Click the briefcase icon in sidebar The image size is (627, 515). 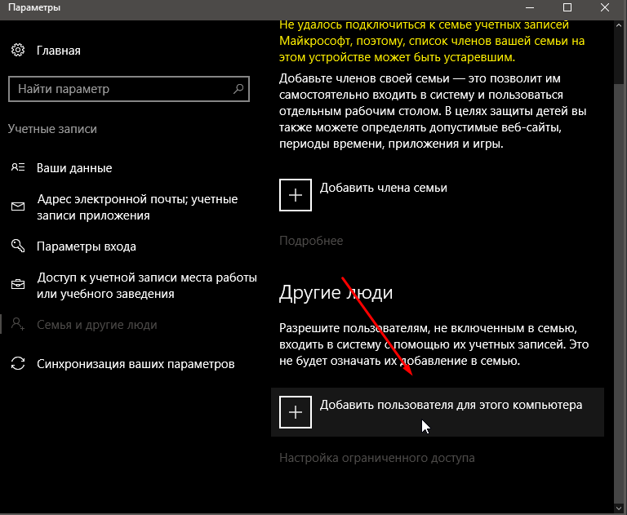[18, 285]
